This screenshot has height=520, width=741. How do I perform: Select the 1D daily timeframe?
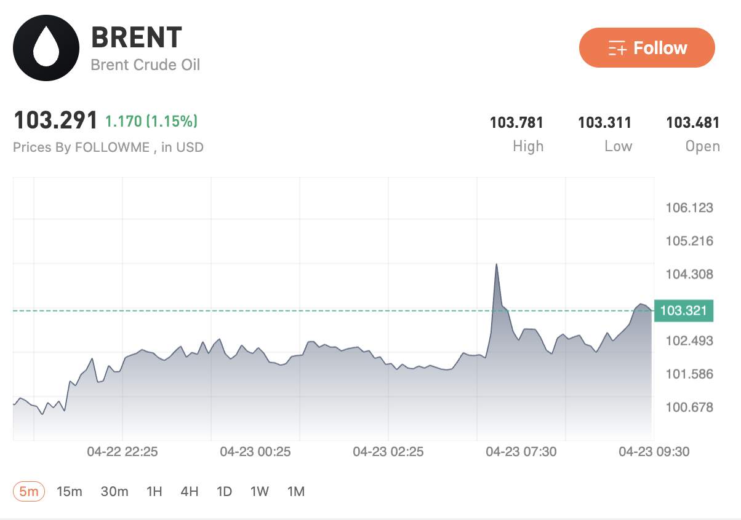coord(224,491)
